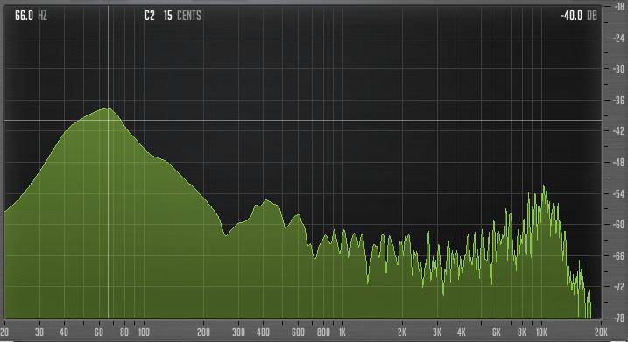
Task: Click the spectrum peak near 66 Hz
Action: (x=108, y=108)
